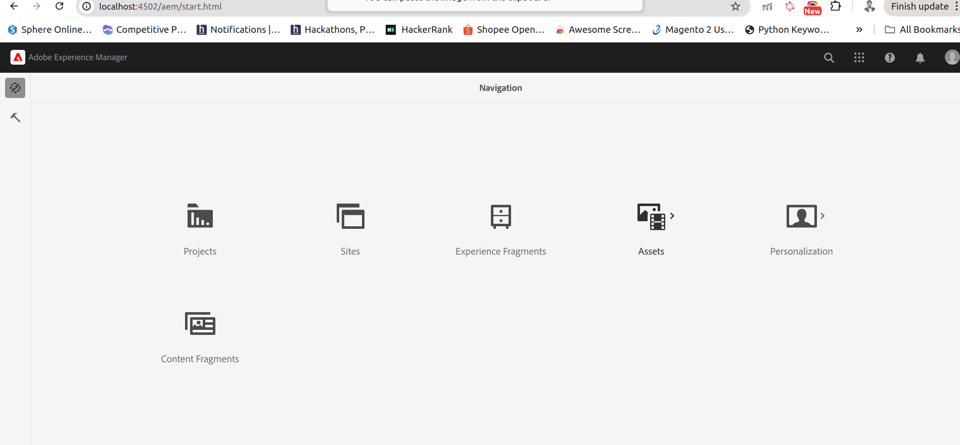The height and width of the screenshot is (445, 960).
Task: Click the Experience Fragments label
Action: (500, 252)
